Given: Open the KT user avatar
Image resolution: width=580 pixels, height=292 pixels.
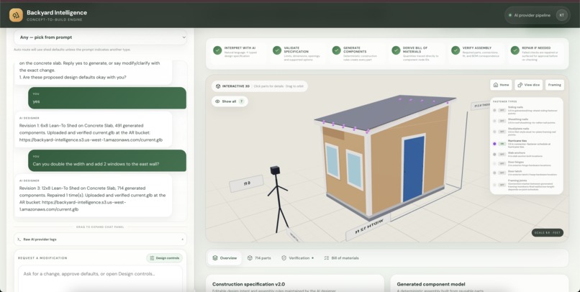Looking at the screenshot, I should [x=561, y=15].
